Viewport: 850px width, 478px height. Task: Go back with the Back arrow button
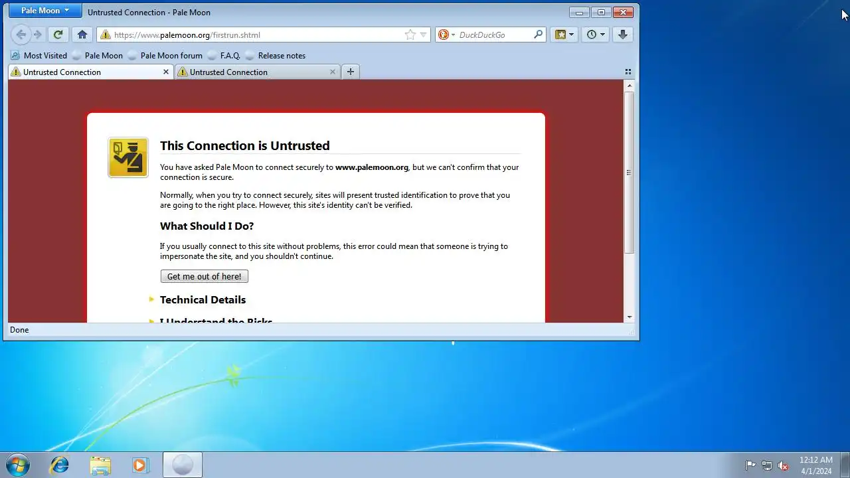tap(21, 35)
